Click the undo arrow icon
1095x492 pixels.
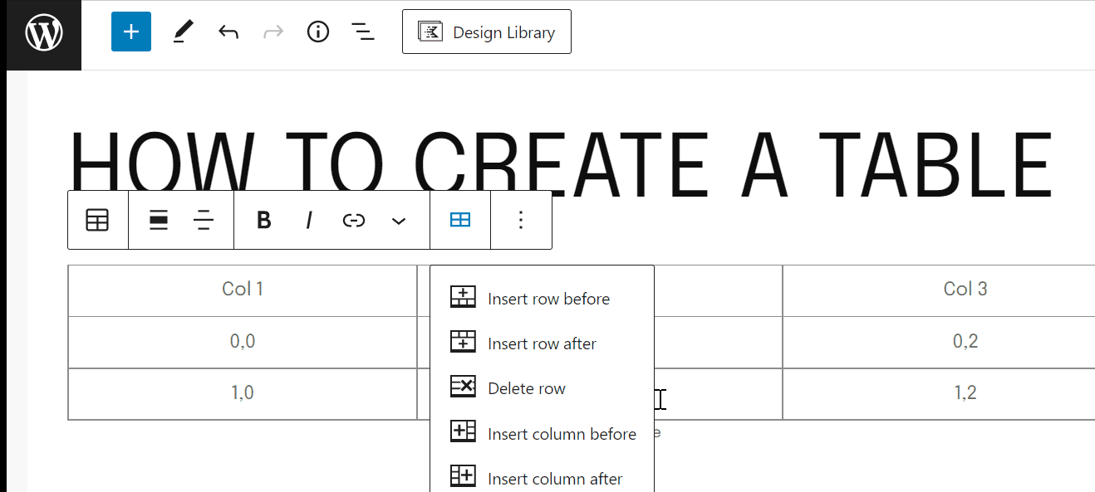pyautogui.click(x=228, y=32)
